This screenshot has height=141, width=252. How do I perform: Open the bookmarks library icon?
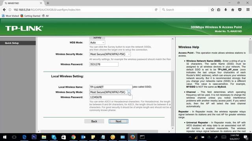click(x=219, y=10)
